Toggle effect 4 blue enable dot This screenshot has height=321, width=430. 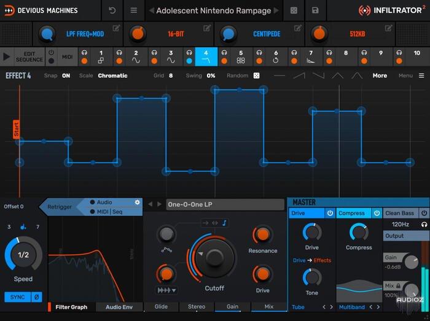[x=189, y=61]
